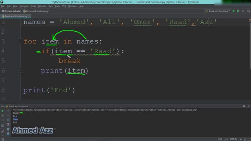Screen dimensions: 251x141
Task: Toggle scroll to end icon in Run panel
Action: pos(8,125)
